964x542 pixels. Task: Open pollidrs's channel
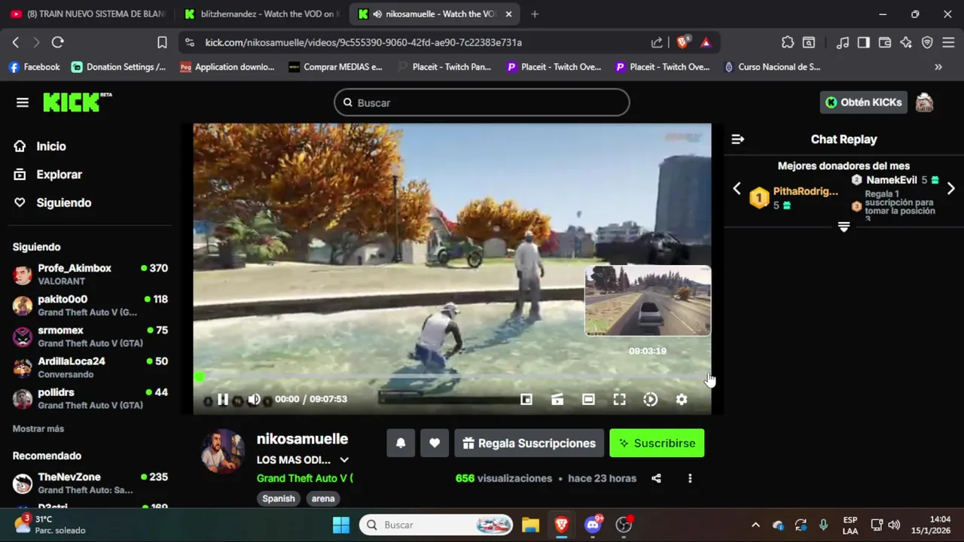(90, 398)
